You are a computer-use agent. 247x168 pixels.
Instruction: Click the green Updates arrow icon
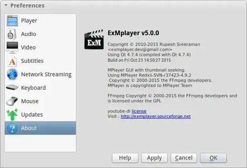click(12, 115)
